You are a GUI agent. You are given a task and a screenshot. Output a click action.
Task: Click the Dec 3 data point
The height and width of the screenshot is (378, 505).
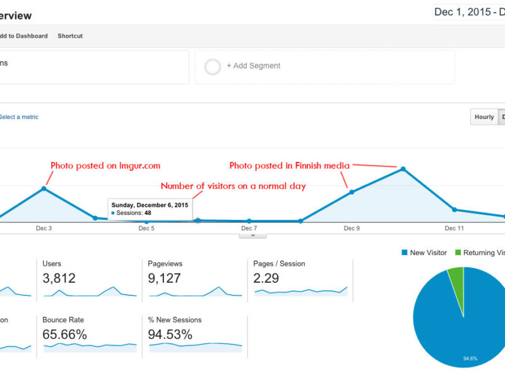[x=44, y=188]
